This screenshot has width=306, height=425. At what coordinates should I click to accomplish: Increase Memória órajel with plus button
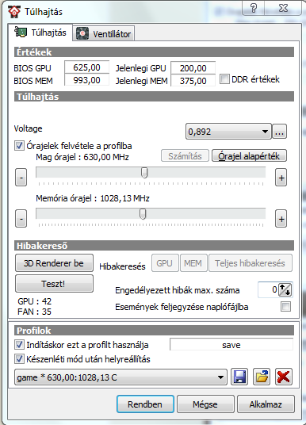pos(281,219)
